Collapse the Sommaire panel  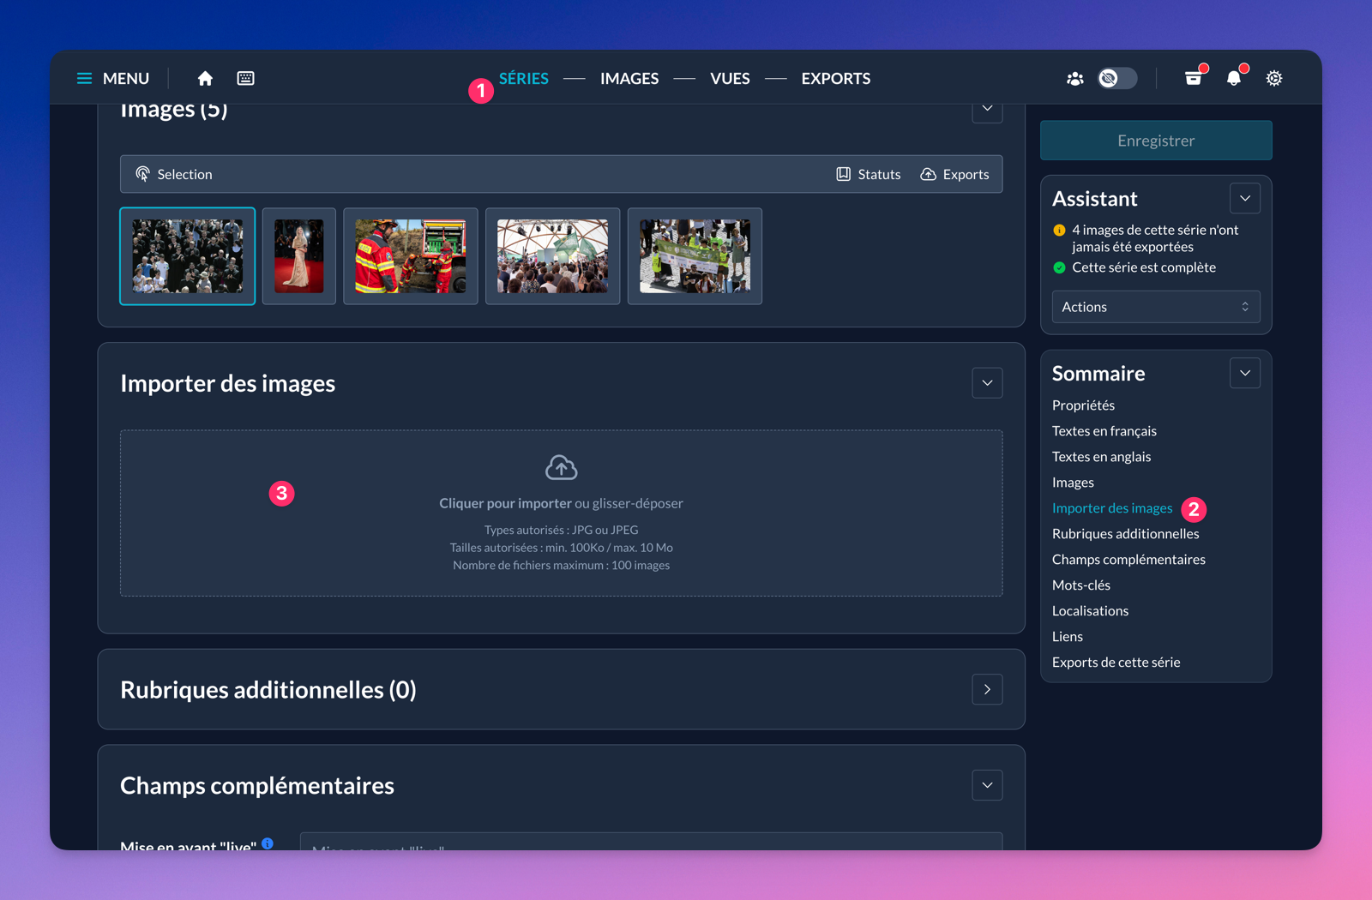coord(1245,373)
